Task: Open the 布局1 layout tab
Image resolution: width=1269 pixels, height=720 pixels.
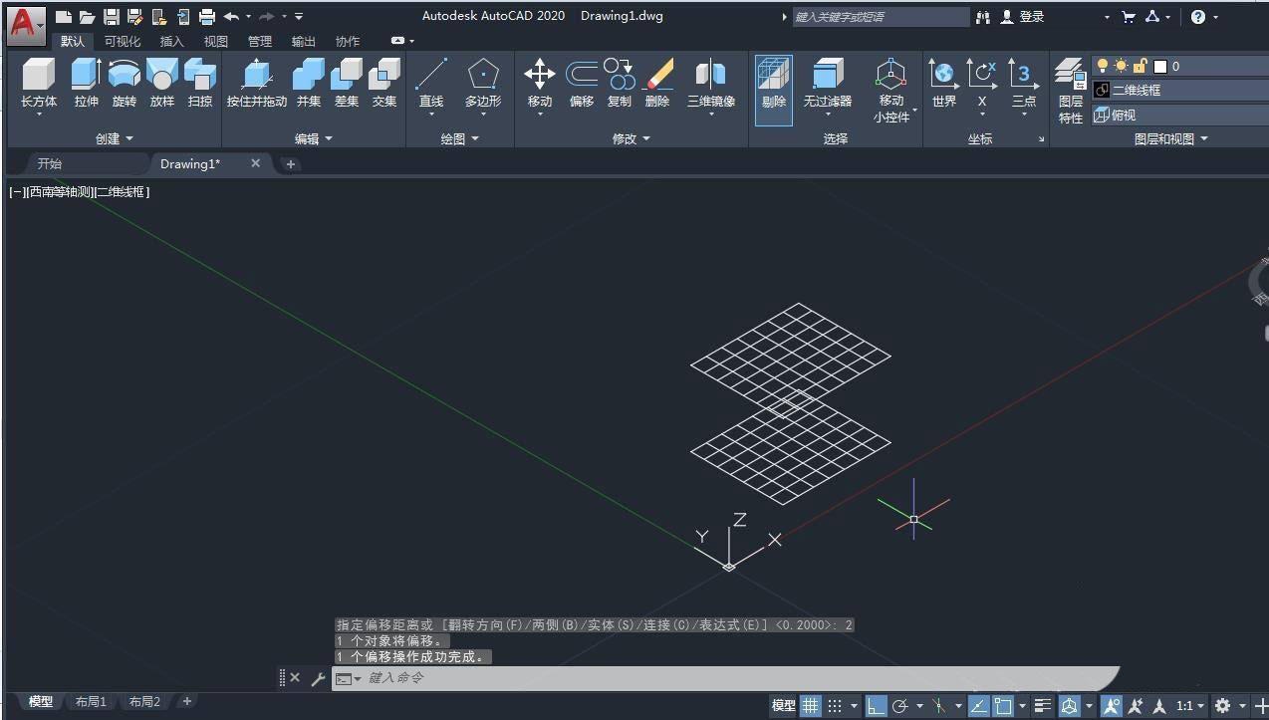Action: point(91,701)
